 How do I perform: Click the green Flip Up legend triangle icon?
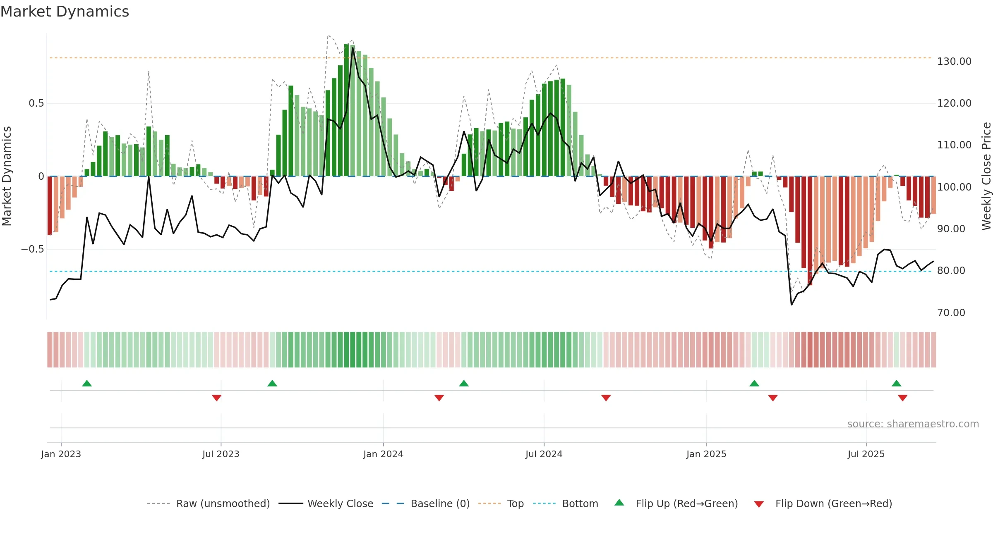[x=619, y=503]
